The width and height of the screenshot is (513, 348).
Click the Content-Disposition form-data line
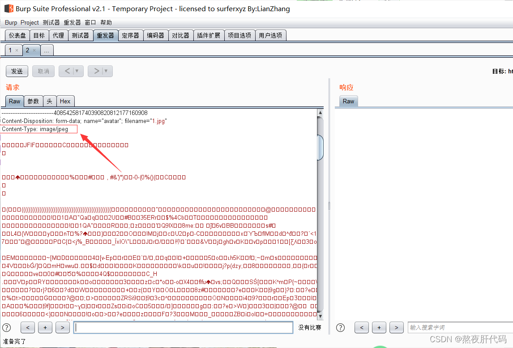(85, 121)
